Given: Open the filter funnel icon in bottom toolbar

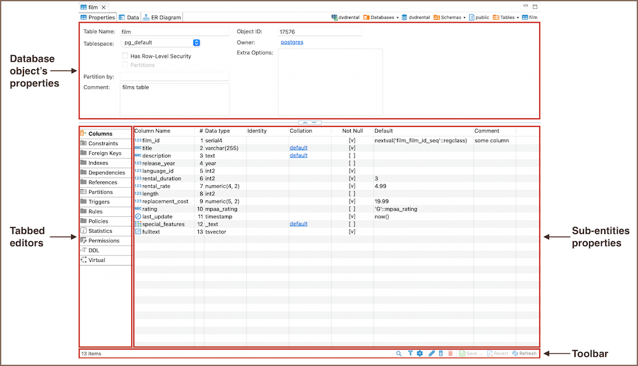Looking at the screenshot, I should point(410,353).
